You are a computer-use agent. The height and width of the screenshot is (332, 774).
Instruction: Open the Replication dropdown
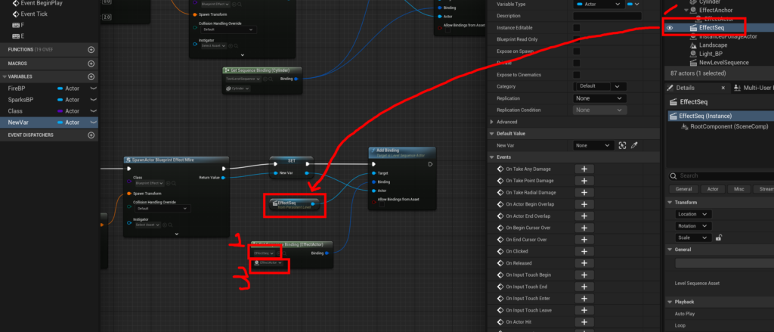599,98
